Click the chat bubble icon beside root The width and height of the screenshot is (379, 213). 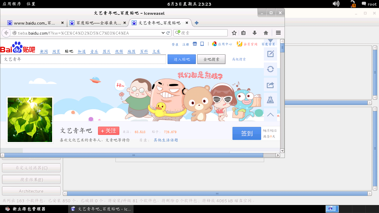364,4
